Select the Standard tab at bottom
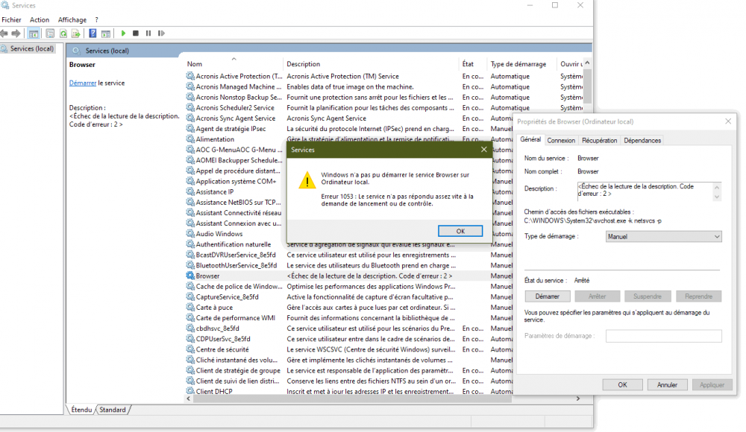This screenshot has height=432, width=746. tap(113, 410)
